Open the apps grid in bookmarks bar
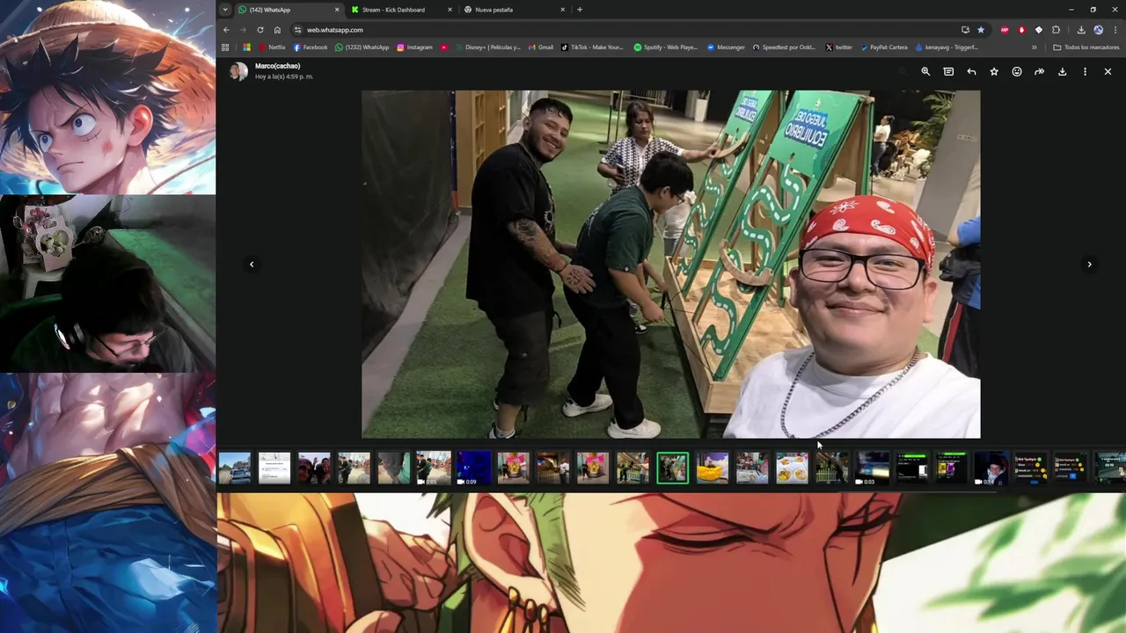 [x=225, y=47]
